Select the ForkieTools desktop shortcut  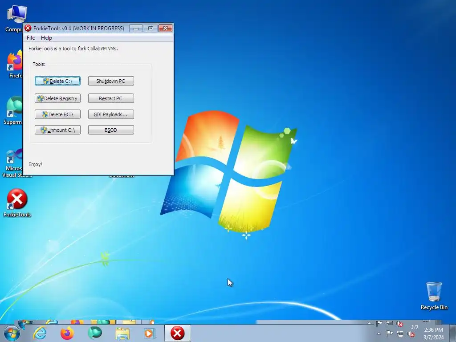pyautogui.click(x=17, y=203)
